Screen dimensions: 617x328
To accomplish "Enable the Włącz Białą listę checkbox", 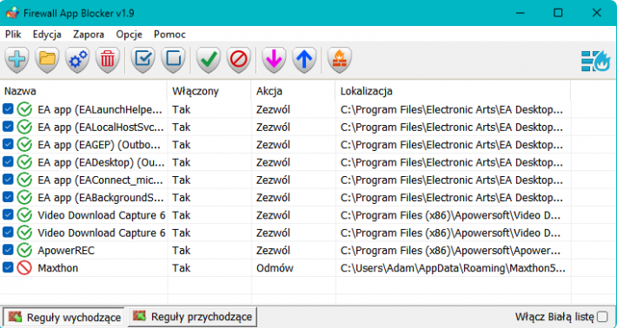I will tap(602, 317).
